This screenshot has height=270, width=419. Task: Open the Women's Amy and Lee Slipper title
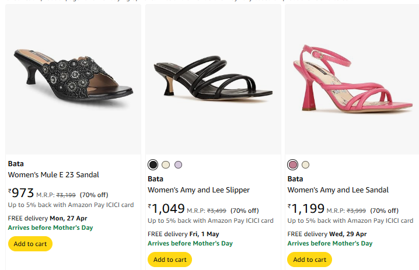click(198, 190)
